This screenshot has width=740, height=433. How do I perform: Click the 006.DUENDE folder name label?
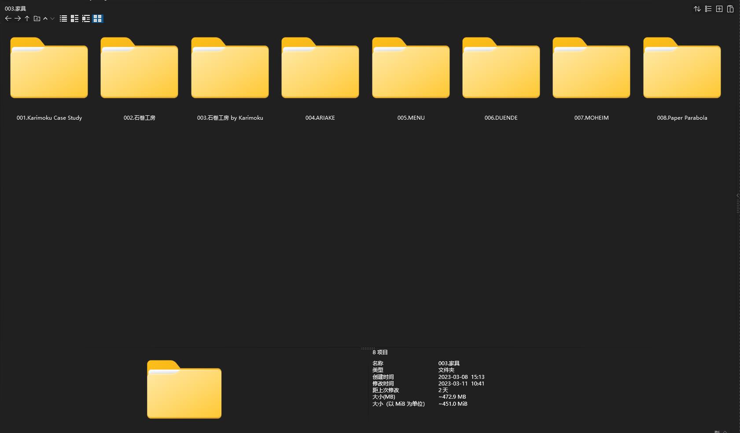point(501,118)
